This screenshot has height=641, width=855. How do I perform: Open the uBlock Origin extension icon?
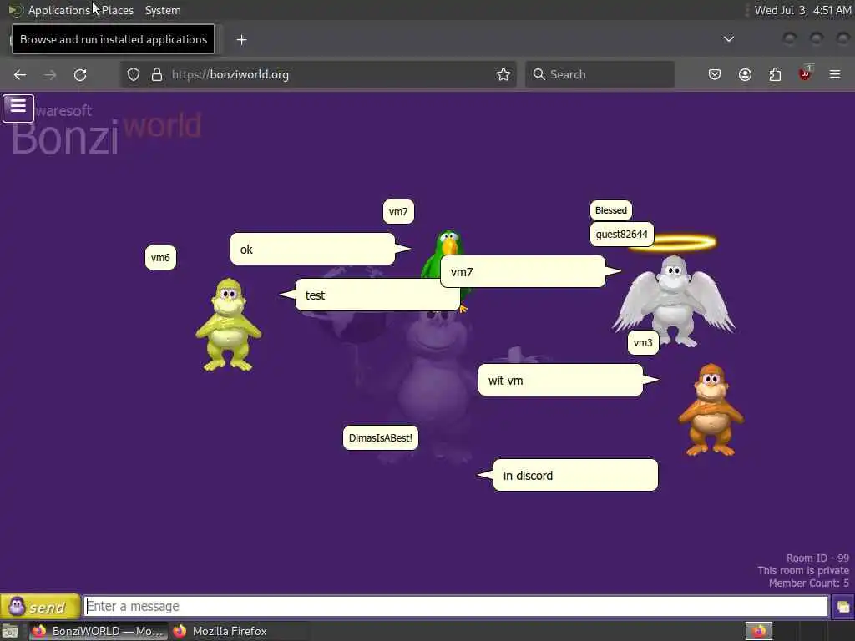pos(805,73)
